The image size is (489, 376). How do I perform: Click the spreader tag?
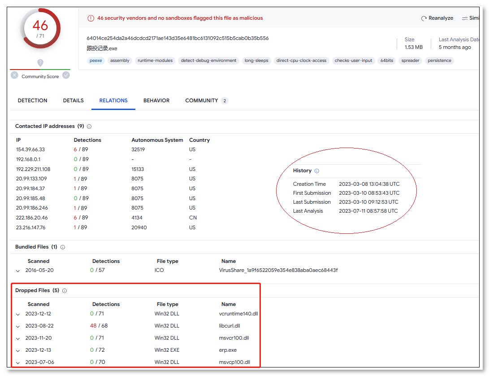point(410,61)
